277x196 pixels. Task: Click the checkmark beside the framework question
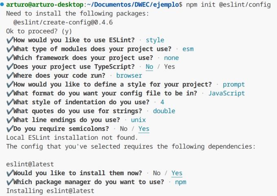tap(9, 58)
